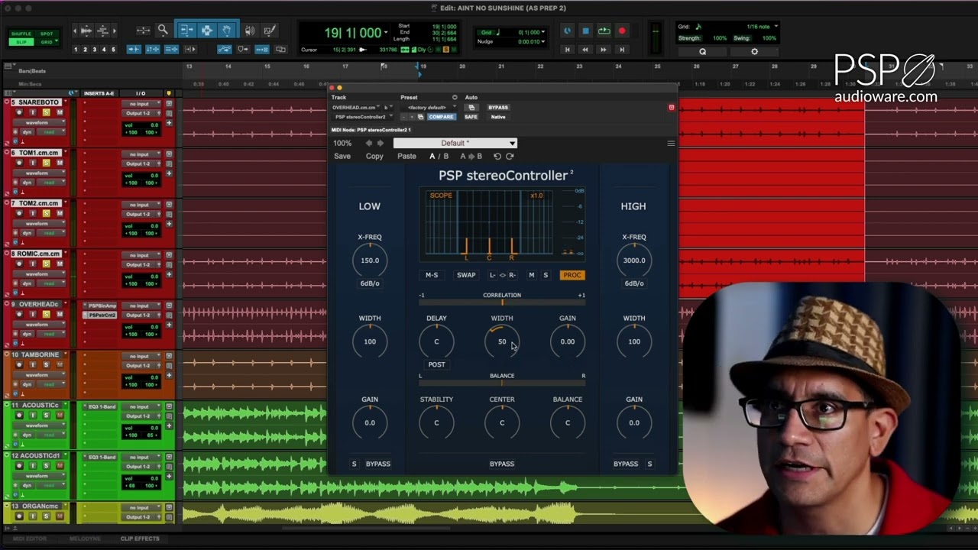
Task: Click the previous preset arrow
Action: [x=369, y=144]
